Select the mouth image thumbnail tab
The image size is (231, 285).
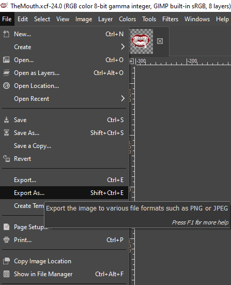click(141, 41)
